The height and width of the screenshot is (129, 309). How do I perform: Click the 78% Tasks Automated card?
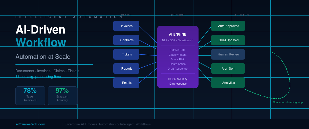point(30,96)
